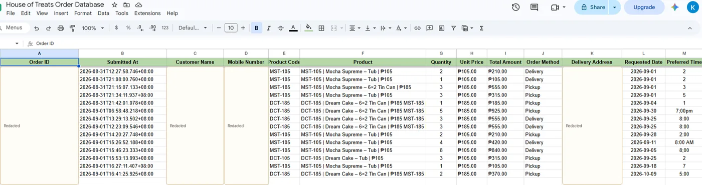The height and width of the screenshot is (185, 702).
Task: Select cell with 2026-09-01T06:58:48.218+08:00
Action: pyautogui.click(x=122, y=110)
